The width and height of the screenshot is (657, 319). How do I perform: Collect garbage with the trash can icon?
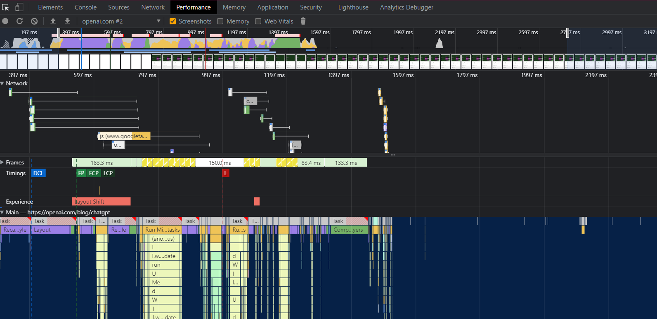pyautogui.click(x=303, y=21)
